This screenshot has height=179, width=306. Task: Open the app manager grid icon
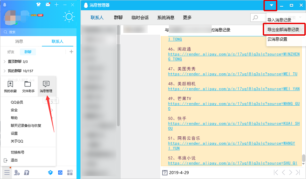pyautogui.click(x=70, y=172)
